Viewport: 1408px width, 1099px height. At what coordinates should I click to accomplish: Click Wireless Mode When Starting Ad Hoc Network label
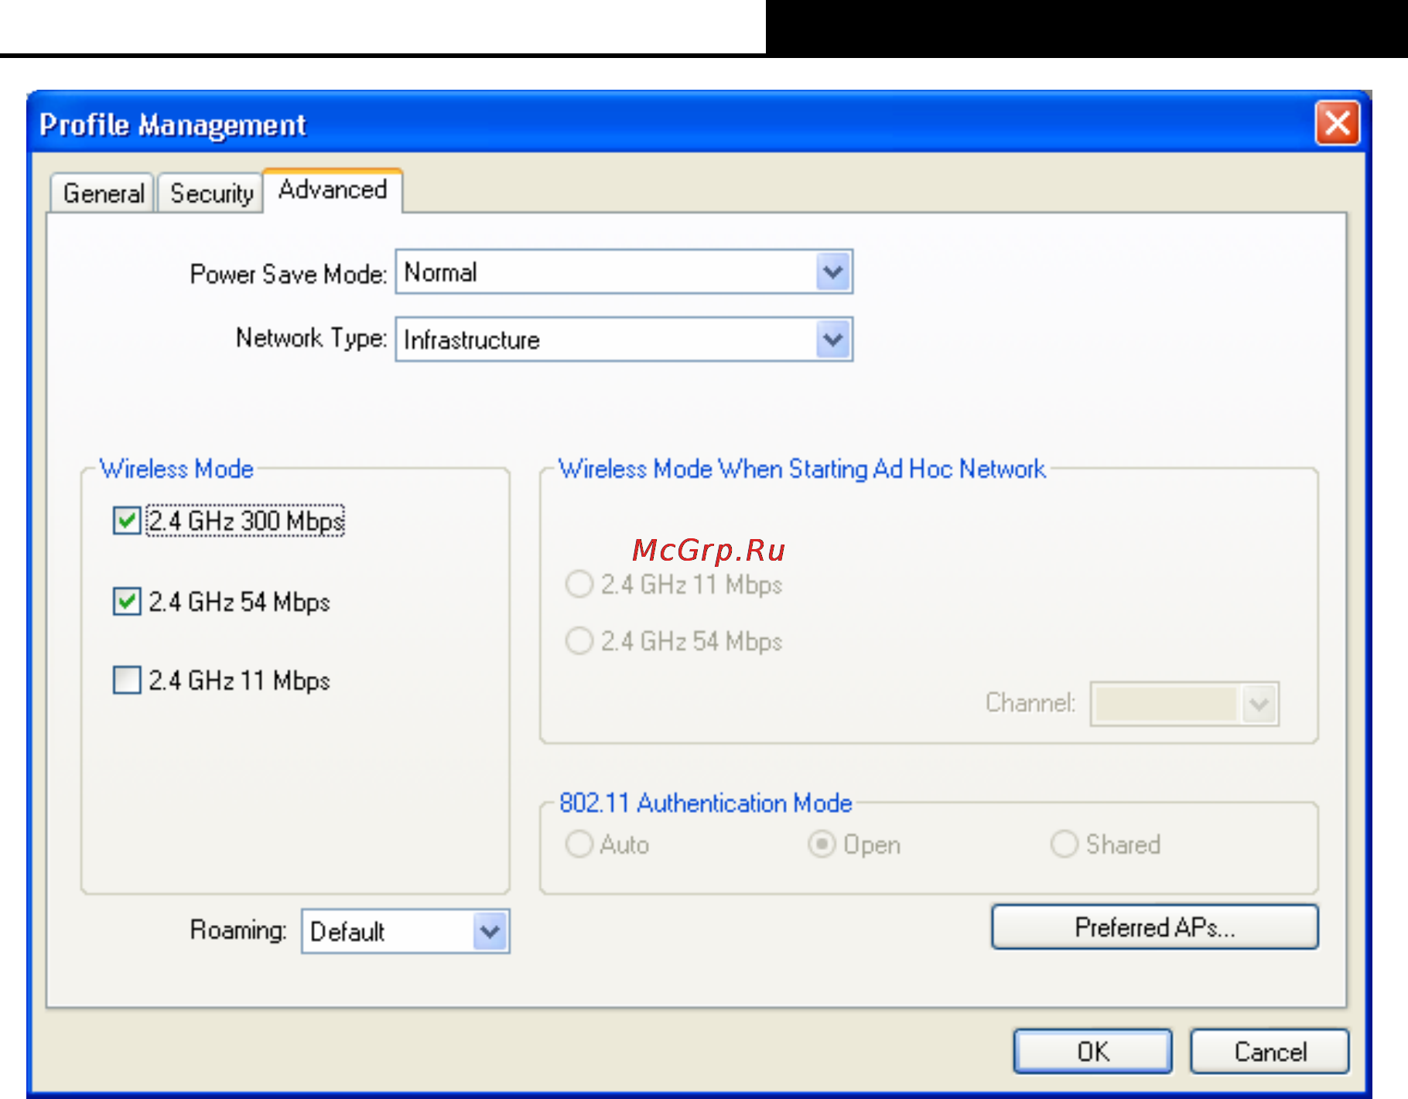tap(802, 469)
